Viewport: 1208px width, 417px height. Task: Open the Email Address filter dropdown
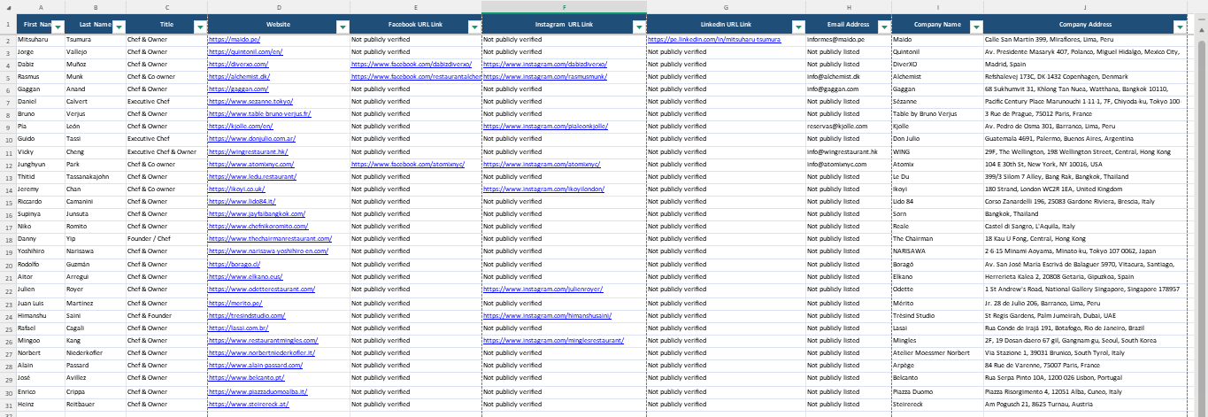884,27
